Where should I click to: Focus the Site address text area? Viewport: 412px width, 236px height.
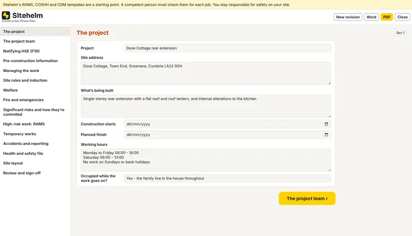coord(205,73)
